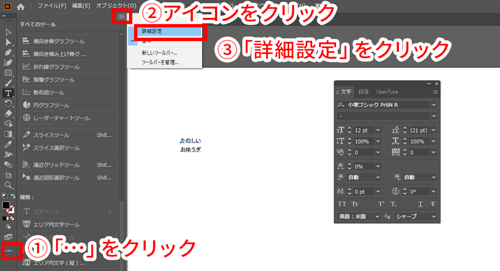Toggle Small Caps (Tr) in Character panel
The image size is (500, 271).
pos(354,204)
